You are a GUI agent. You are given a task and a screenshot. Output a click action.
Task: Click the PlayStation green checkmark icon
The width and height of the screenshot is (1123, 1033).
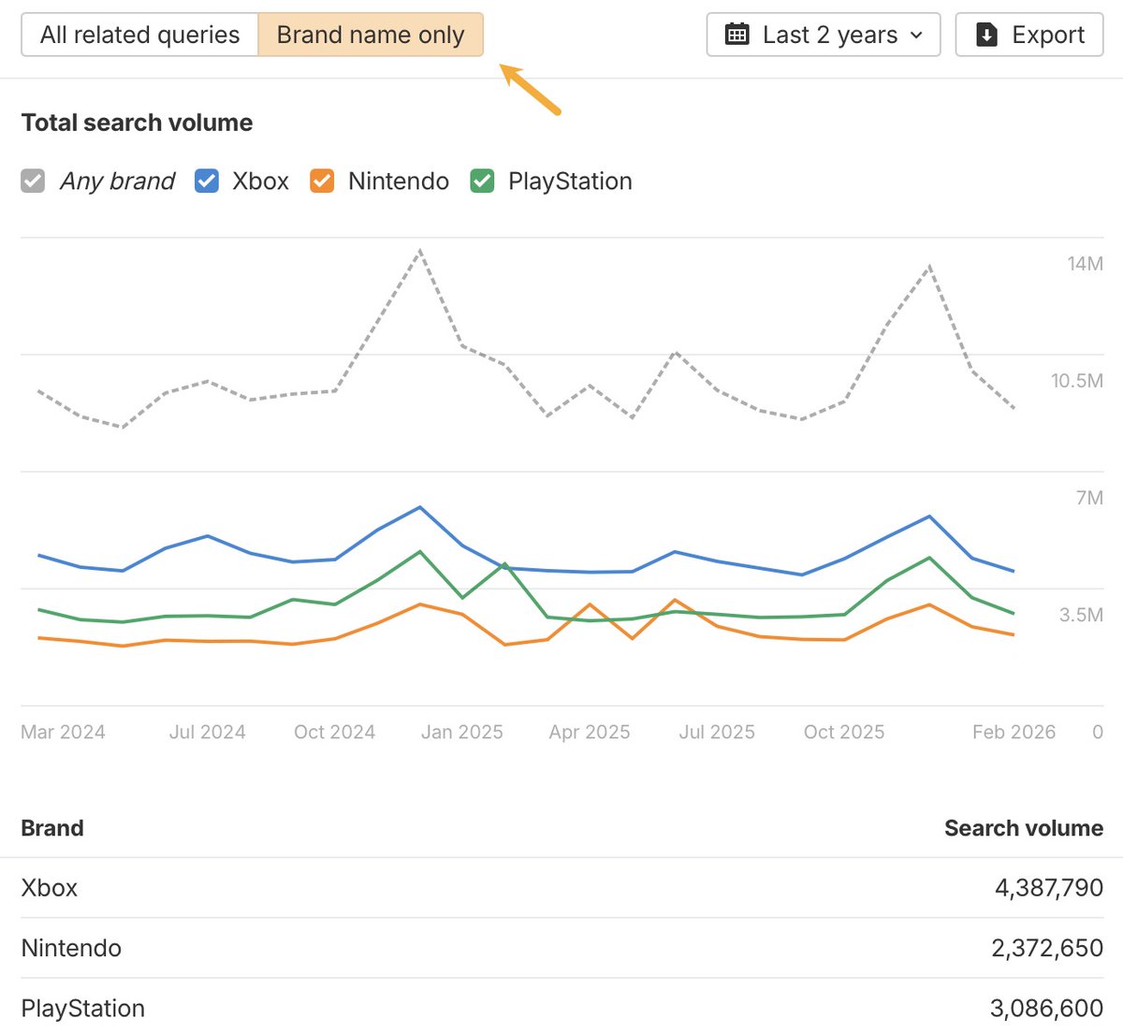(482, 181)
